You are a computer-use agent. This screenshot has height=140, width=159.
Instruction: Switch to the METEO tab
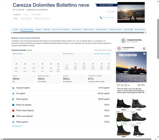[x=39, y=30]
